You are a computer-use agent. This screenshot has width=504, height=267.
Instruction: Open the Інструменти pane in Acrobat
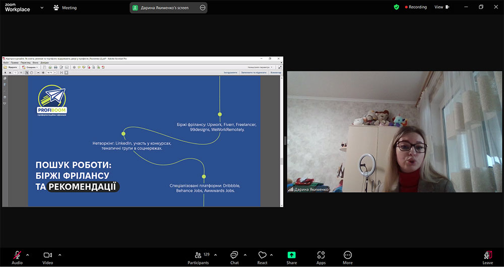point(230,73)
